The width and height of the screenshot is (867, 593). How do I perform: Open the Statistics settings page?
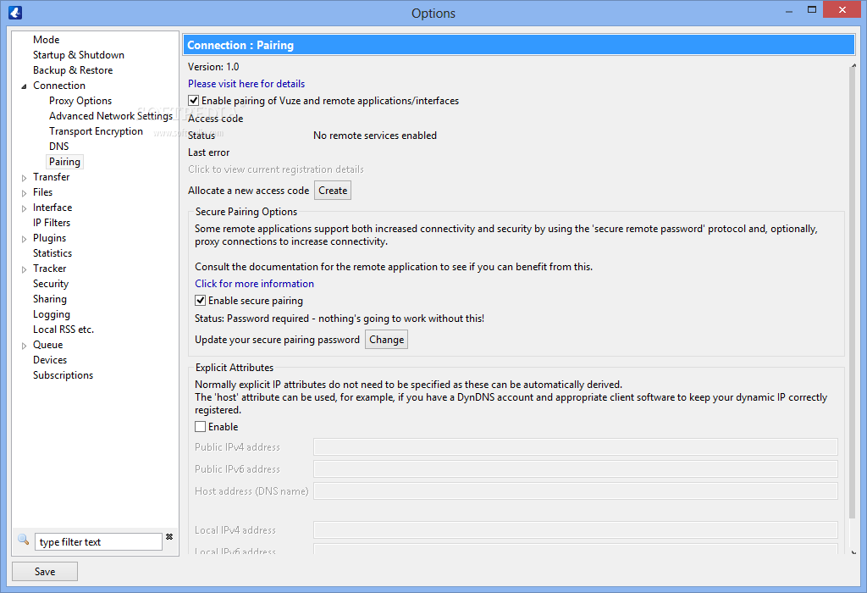click(x=52, y=252)
